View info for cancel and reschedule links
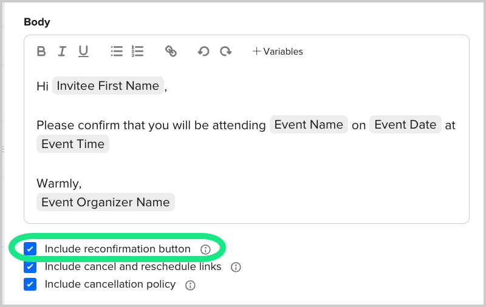486x307 pixels. 236,267
